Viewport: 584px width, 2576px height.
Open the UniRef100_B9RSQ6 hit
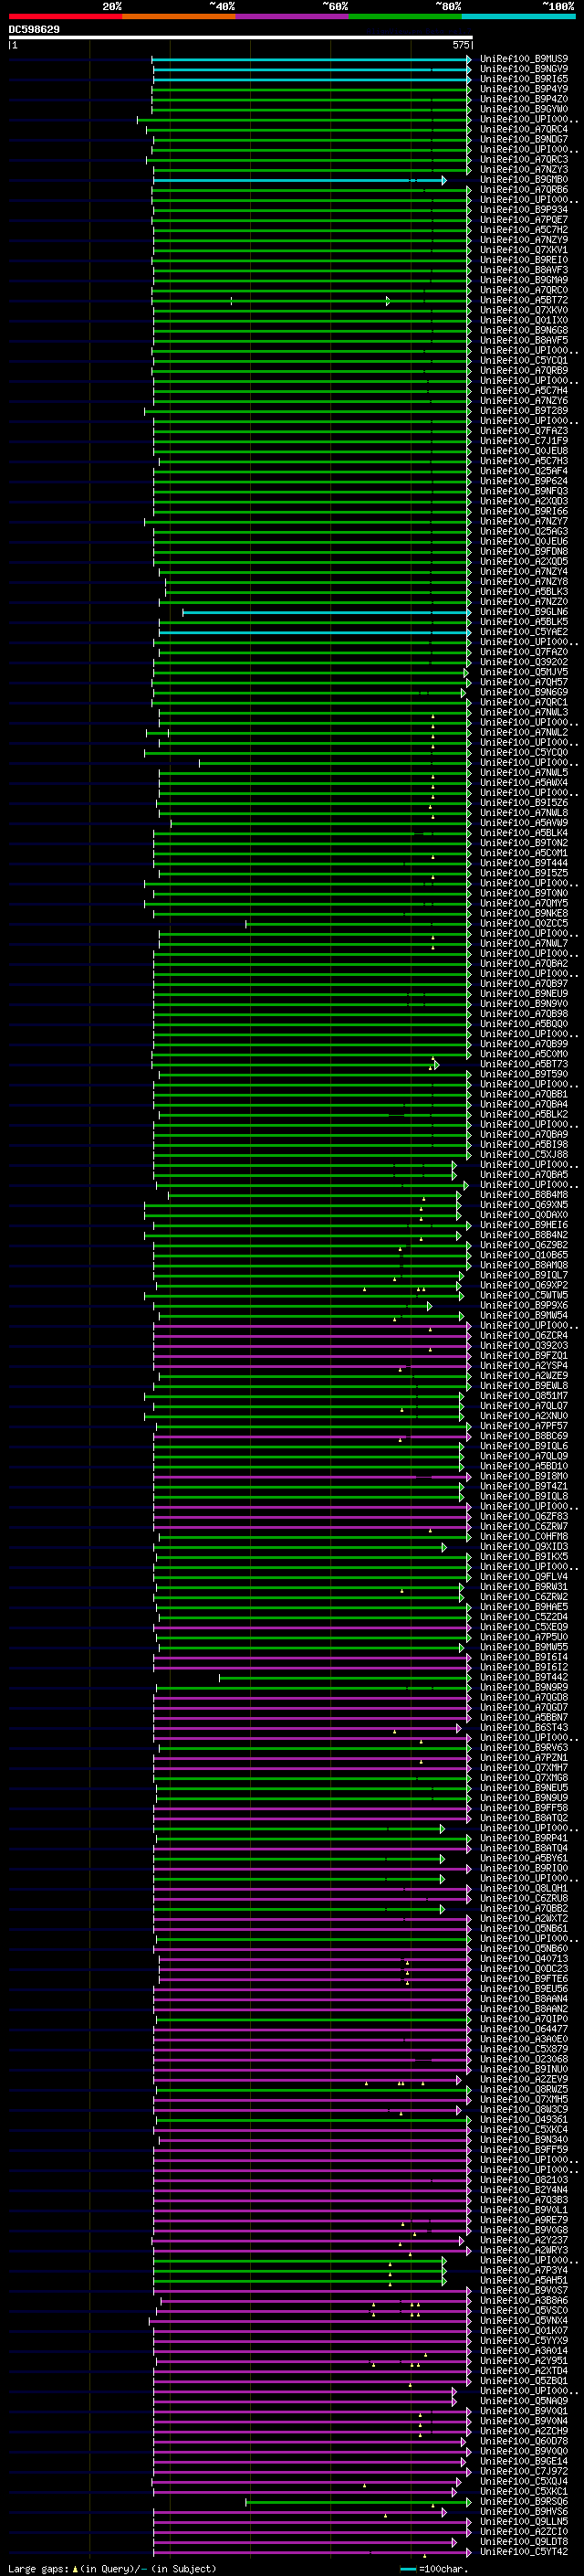(524, 2502)
